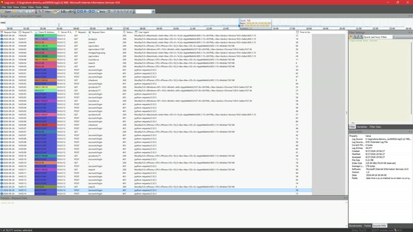Viewport: 413px width, 232px height.
Task: Select the /js/app.js request row
Action: (x=156, y=39)
